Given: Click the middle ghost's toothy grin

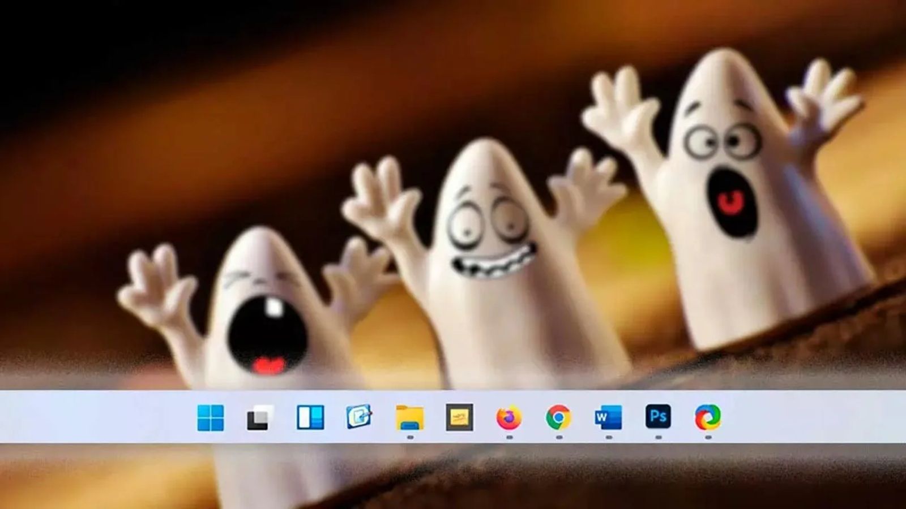Looking at the screenshot, I should (492, 264).
